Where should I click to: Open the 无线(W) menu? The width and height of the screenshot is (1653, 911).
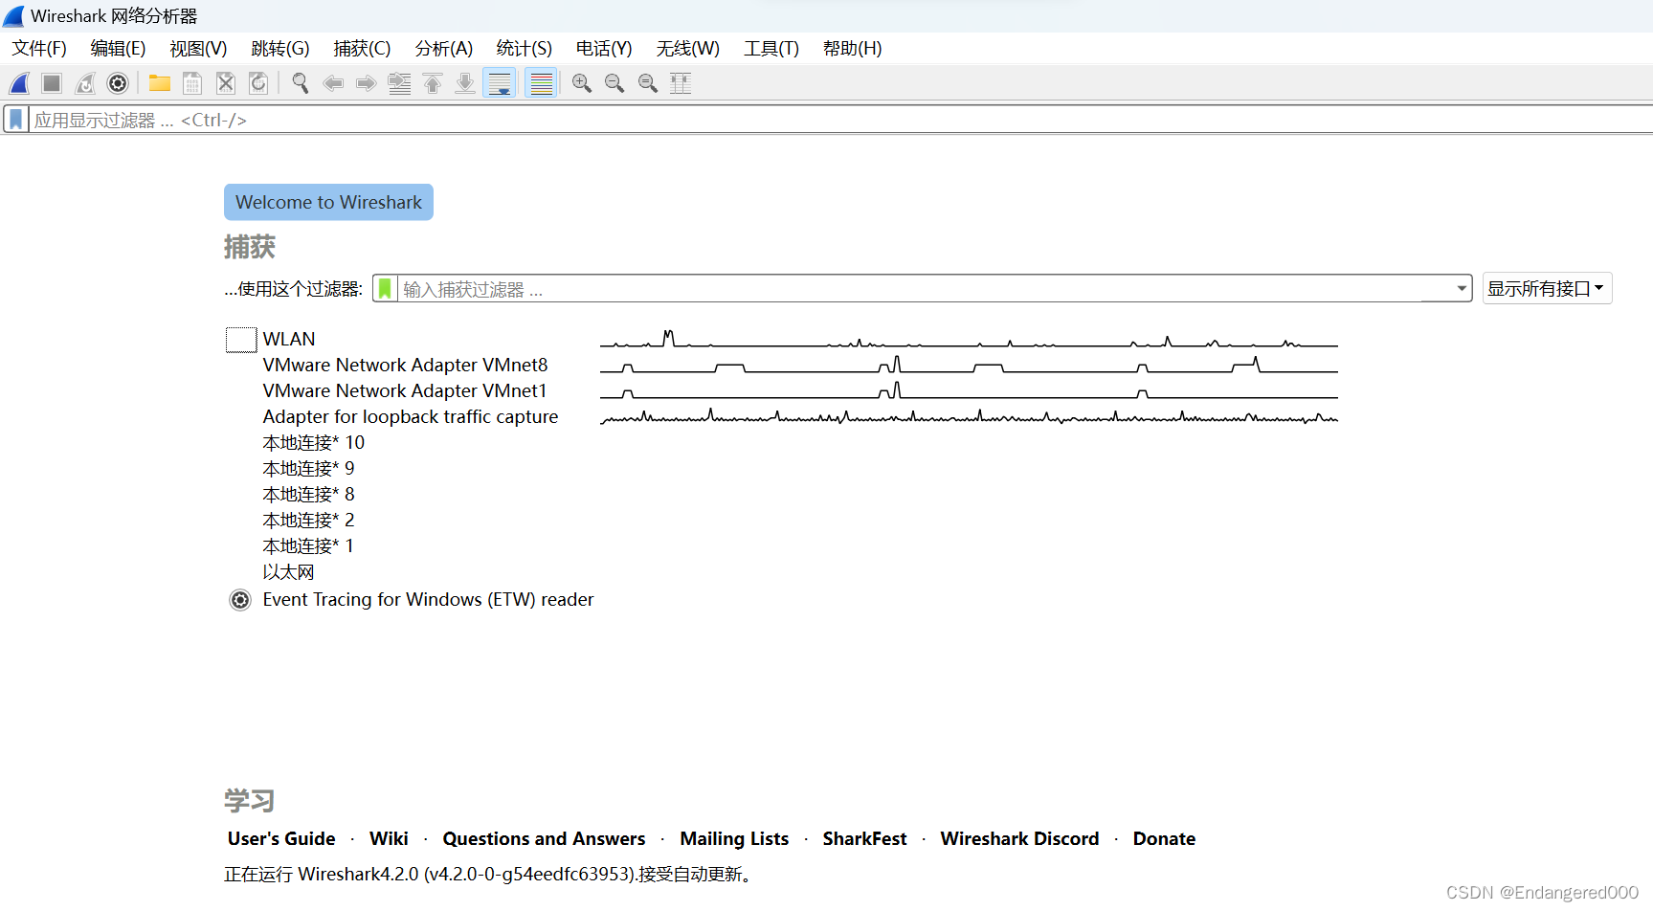click(688, 49)
